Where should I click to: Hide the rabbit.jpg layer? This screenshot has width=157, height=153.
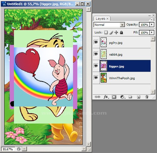tap(96, 54)
